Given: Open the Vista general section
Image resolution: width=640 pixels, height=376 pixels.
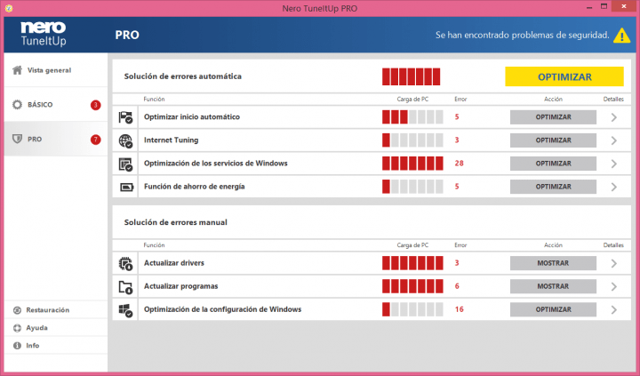Looking at the screenshot, I should pyautogui.click(x=56, y=70).
